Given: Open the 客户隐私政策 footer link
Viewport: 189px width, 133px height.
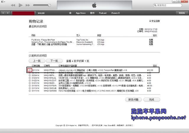Looking at the screenshot, I should [97, 125].
